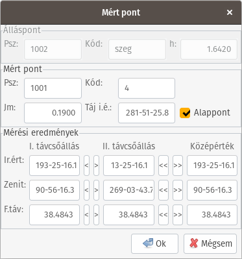Click the Álláspont Kód field szeg
The image size is (242, 259).
coord(137,49)
